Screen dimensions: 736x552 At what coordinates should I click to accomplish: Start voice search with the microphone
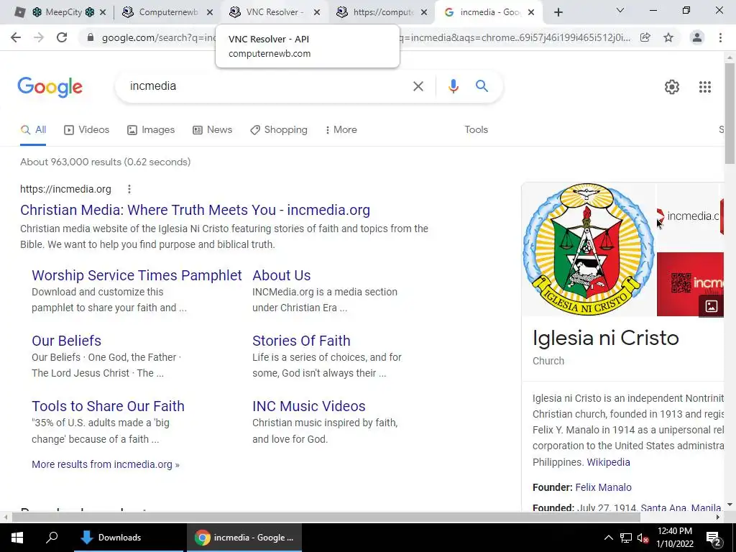pyautogui.click(x=453, y=86)
